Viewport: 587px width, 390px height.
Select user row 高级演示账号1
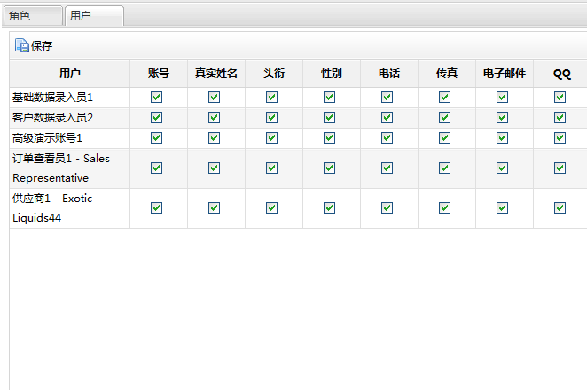tap(70, 138)
